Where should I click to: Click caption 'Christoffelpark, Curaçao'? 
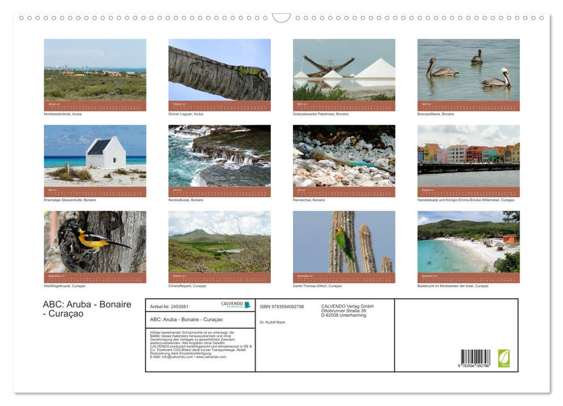(x=187, y=286)
